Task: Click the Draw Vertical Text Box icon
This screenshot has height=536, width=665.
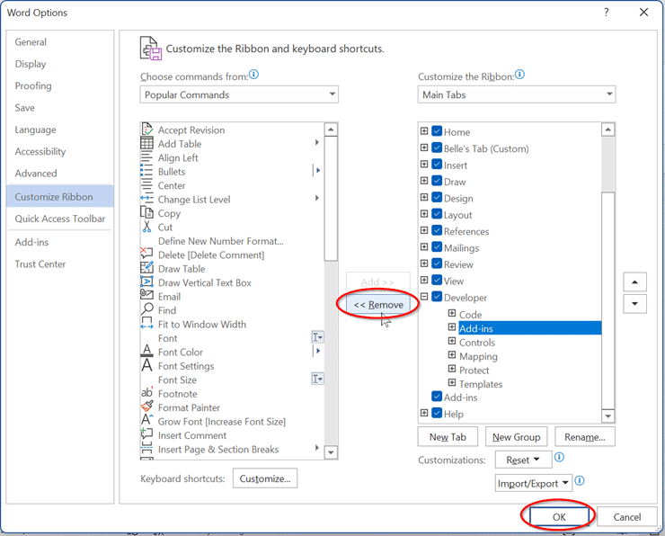Action: [x=146, y=281]
